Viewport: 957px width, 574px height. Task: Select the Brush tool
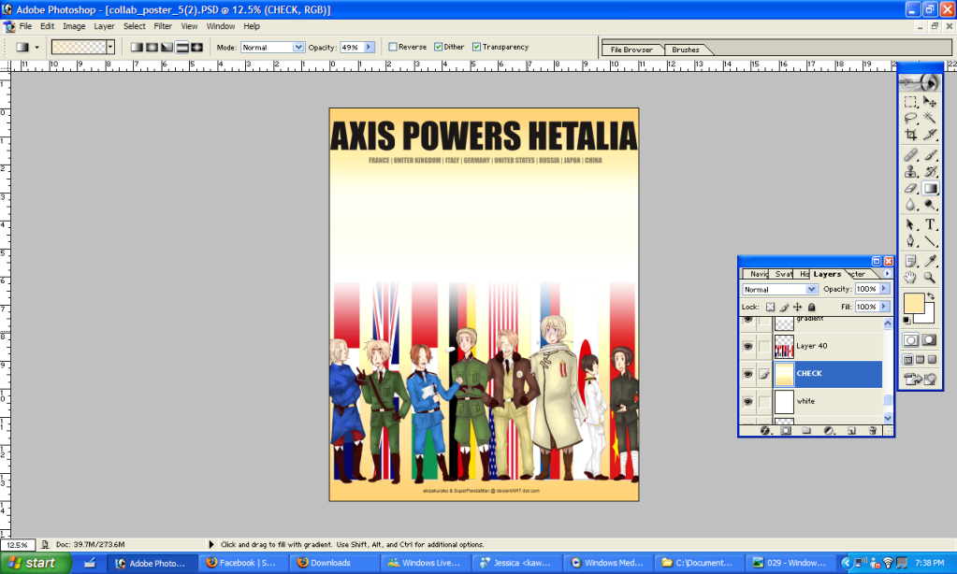click(x=930, y=155)
